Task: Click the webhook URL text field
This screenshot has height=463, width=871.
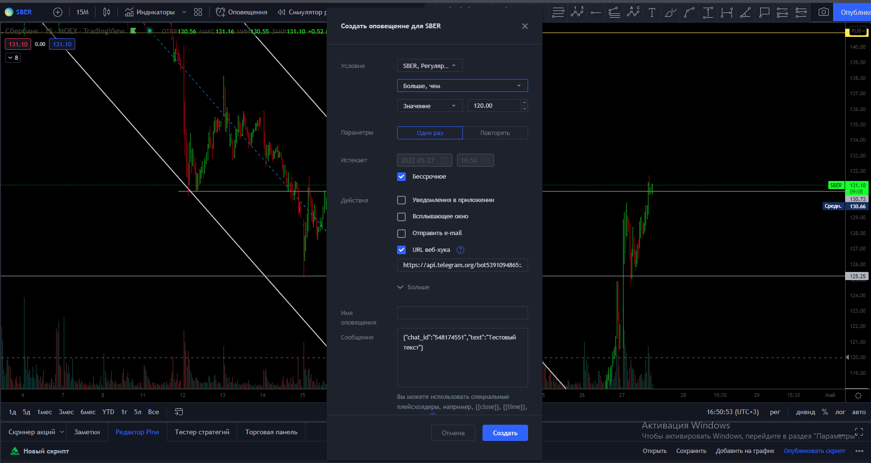Action: tap(462, 265)
